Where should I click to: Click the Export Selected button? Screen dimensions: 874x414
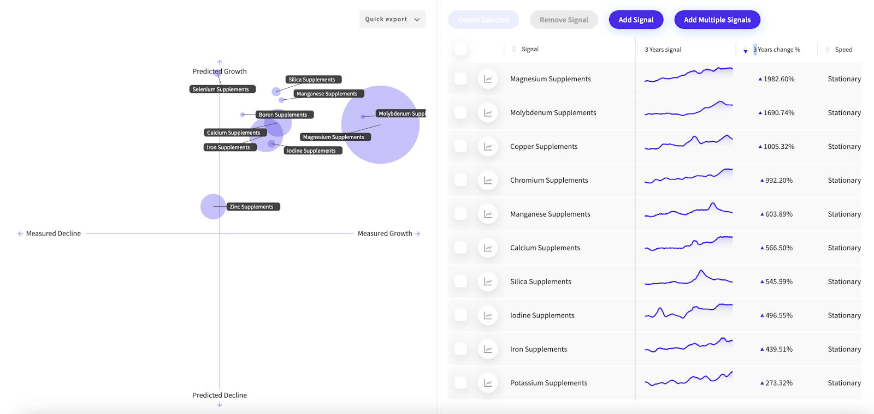tap(483, 20)
